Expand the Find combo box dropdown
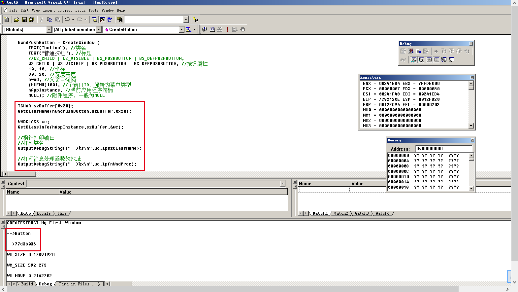Screen dimensions: 518x292 click(186, 19)
